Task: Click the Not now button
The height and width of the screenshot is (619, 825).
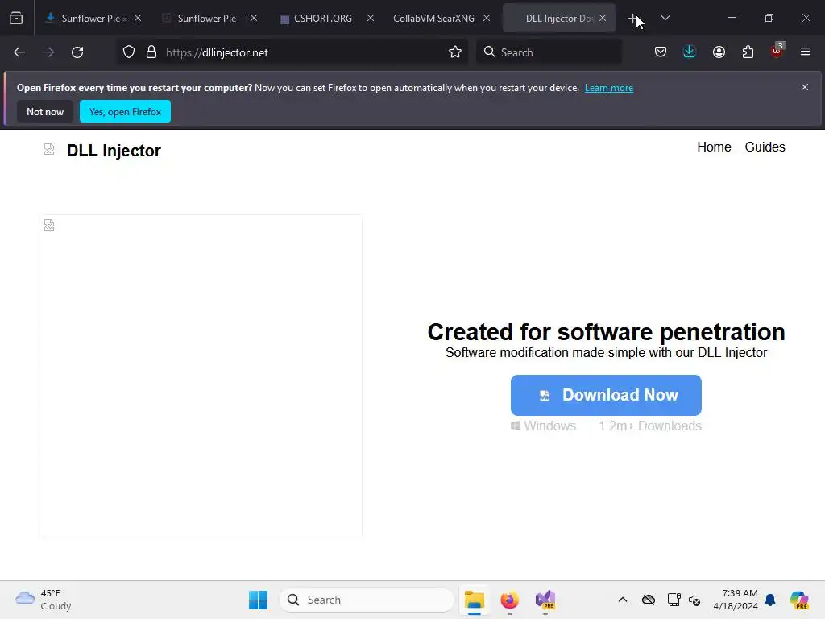Action: (x=45, y=111)
